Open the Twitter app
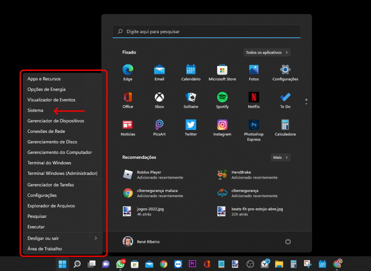The width and height of the screenshot is (371, 271). click(191, 128)
